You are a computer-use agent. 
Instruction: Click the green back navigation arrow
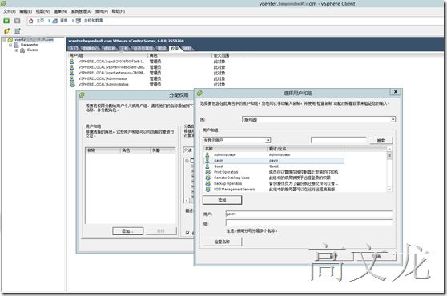coord(6,21)
